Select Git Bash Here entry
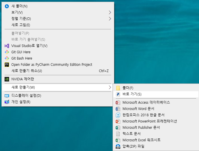Screen dimensions: 199x151 coord(58,58)
